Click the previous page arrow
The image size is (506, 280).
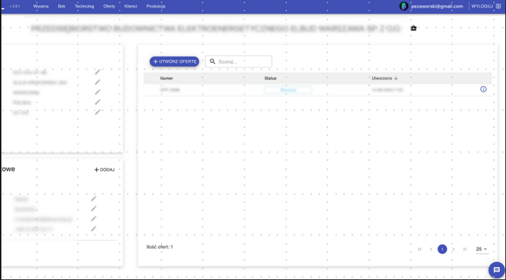(x=431, y=249)
